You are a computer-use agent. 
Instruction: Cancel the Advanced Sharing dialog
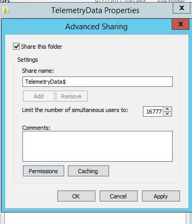coord(118,196)
